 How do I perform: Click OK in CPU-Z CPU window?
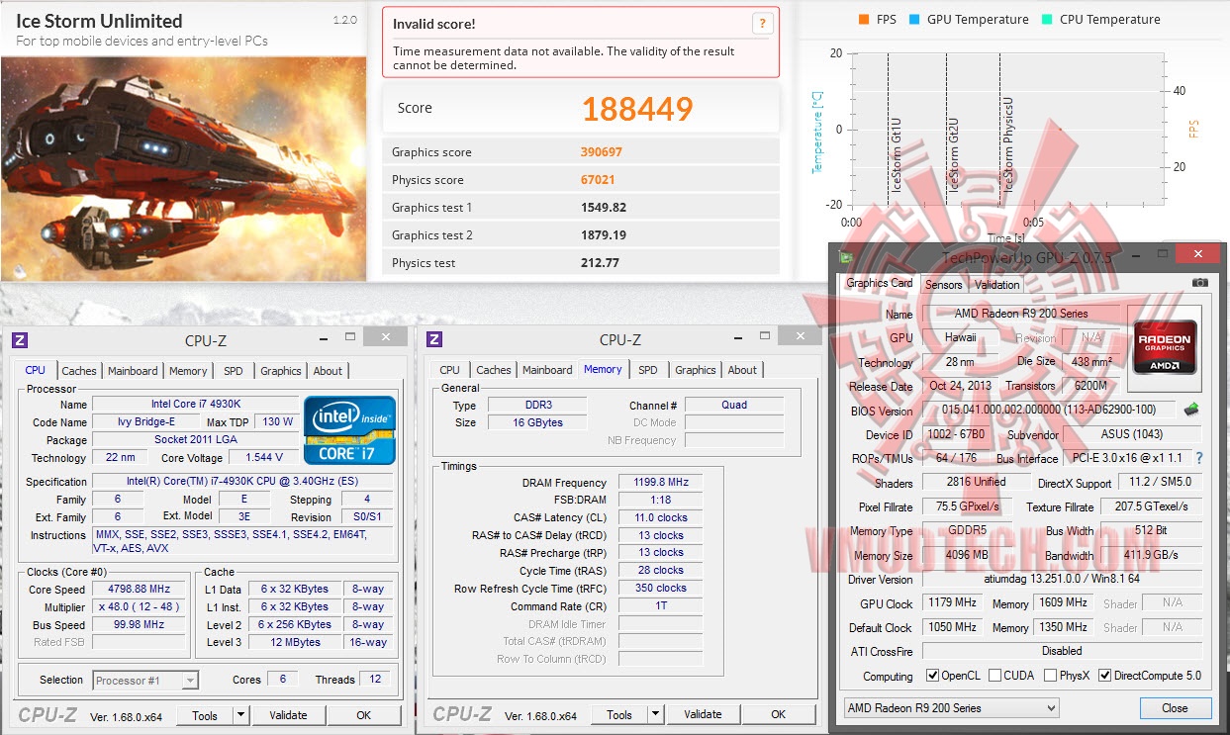point(363,715)
